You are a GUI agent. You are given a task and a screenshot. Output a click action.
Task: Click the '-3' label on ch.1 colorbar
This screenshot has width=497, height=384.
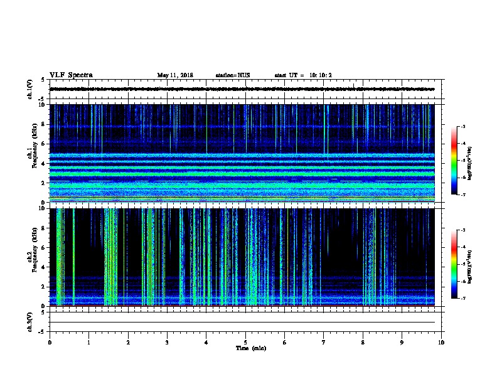462,126
